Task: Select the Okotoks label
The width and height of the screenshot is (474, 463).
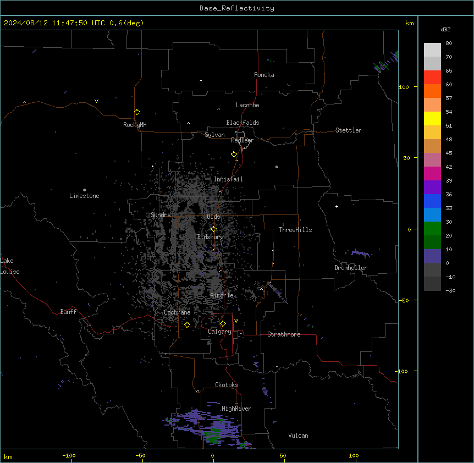Action: pos(227,385)
